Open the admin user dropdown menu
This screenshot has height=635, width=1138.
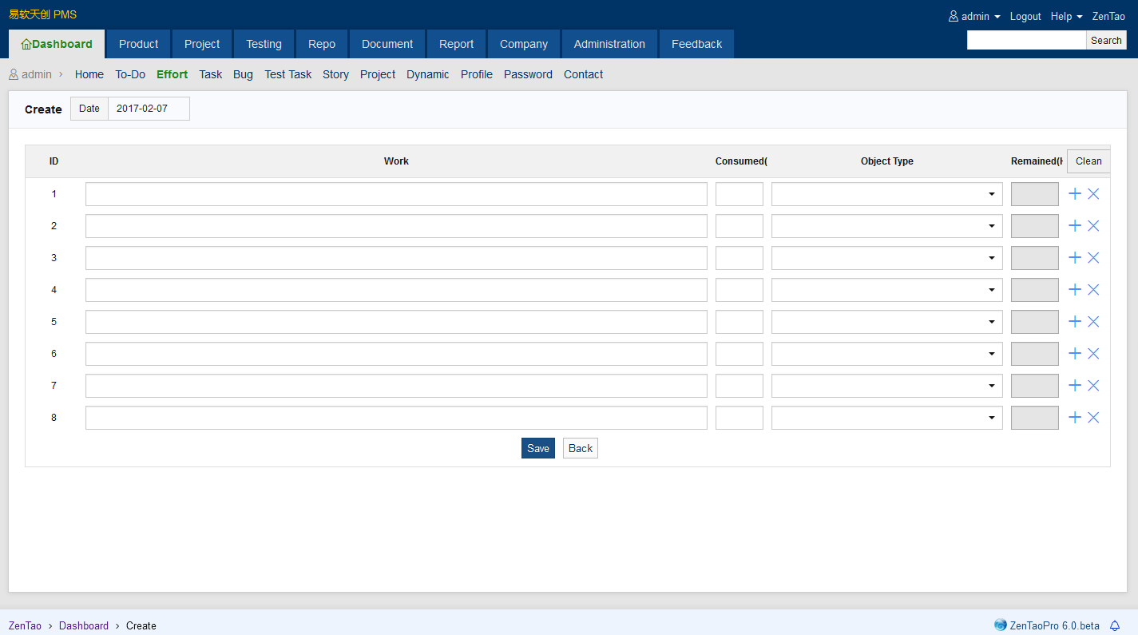click(974, 17)
